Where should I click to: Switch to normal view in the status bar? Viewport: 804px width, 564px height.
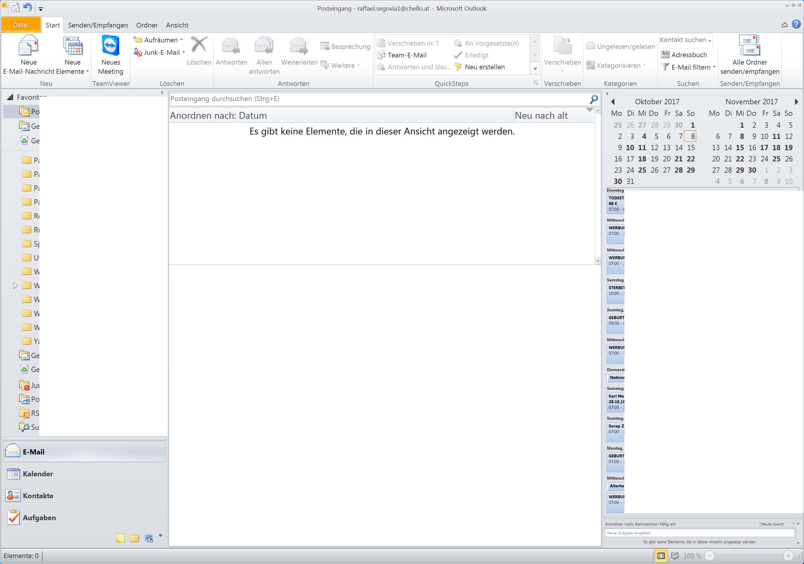[661, 556]
